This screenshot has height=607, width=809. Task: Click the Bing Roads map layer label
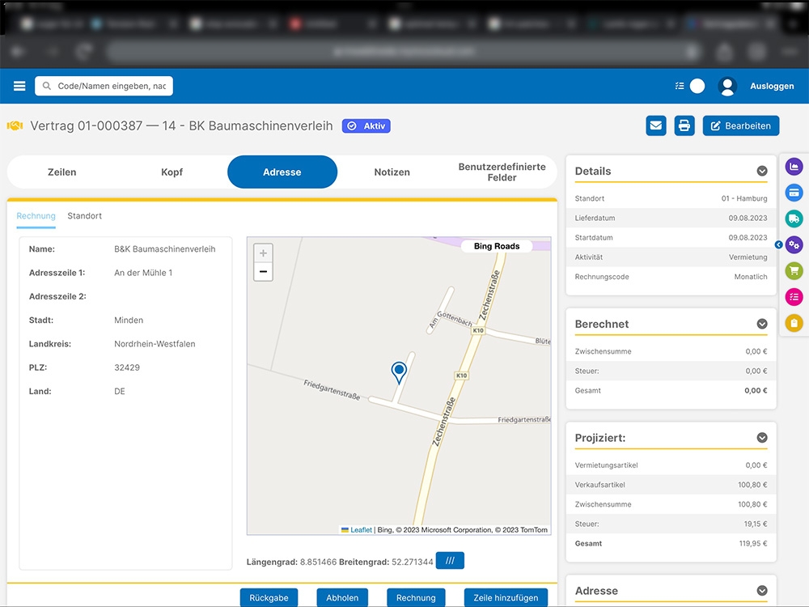pos(497,246)
